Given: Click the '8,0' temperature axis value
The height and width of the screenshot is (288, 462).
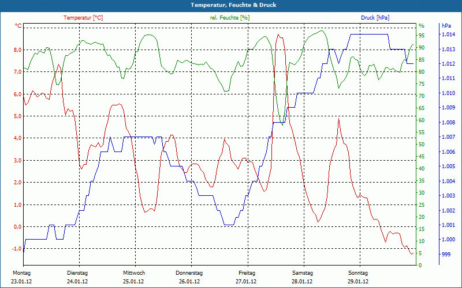Looking at the screenshot, I should click(18, 50).
